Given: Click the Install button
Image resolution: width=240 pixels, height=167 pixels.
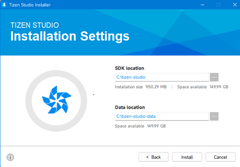Looking at the screenshot, I should pos(187,157).
